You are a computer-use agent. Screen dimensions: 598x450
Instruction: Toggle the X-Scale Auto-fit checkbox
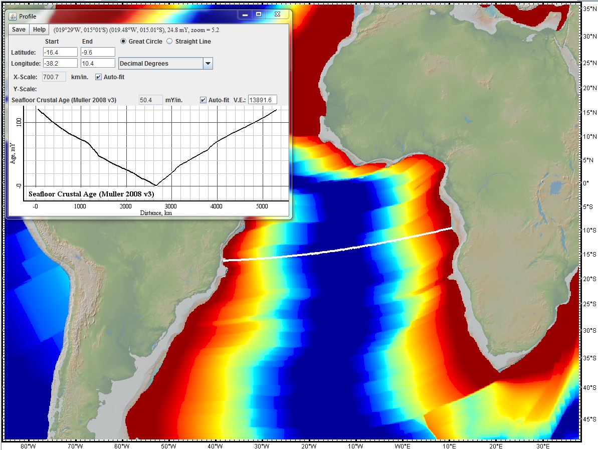[98, 77]
